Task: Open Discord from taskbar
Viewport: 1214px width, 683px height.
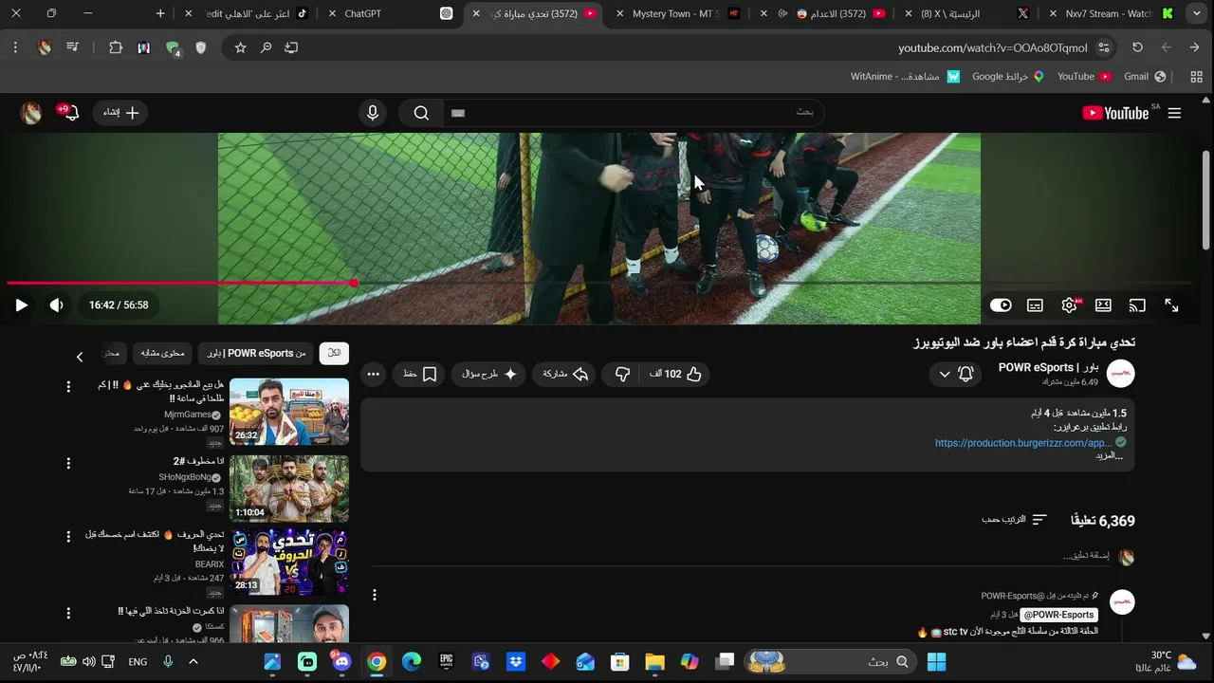Action: coord(341,661)
